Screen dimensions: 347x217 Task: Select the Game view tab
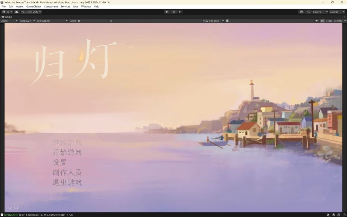point(7,17)
